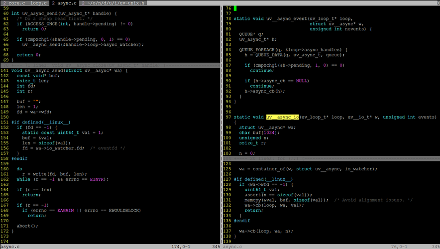Viewport: 440px width, 249px height.
Task: Click the #if defined(__linux__) line in left pane
Action: click(x=41, y=123)
